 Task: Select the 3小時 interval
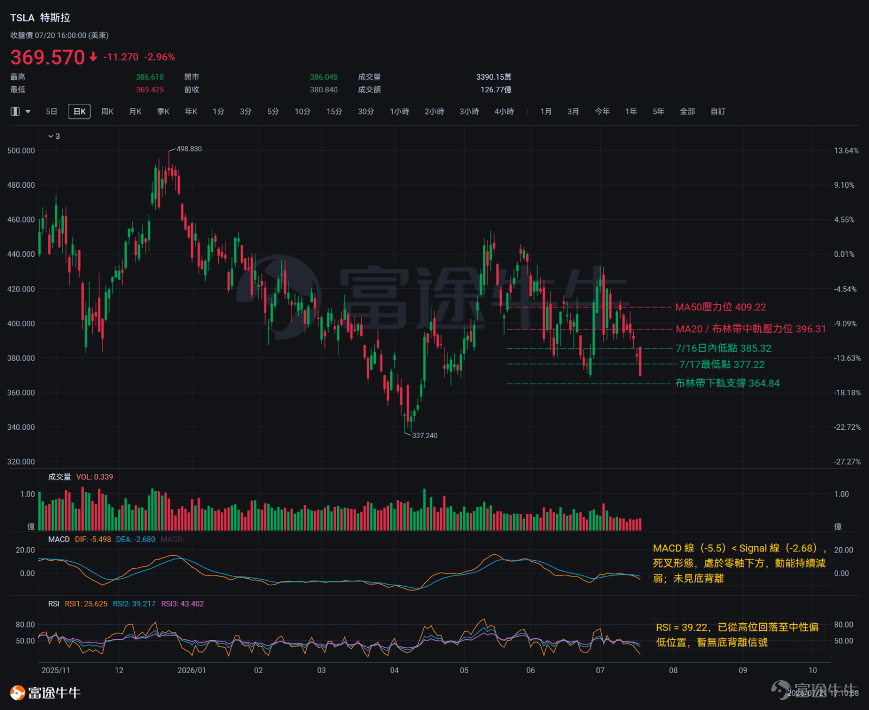[469, 111]
